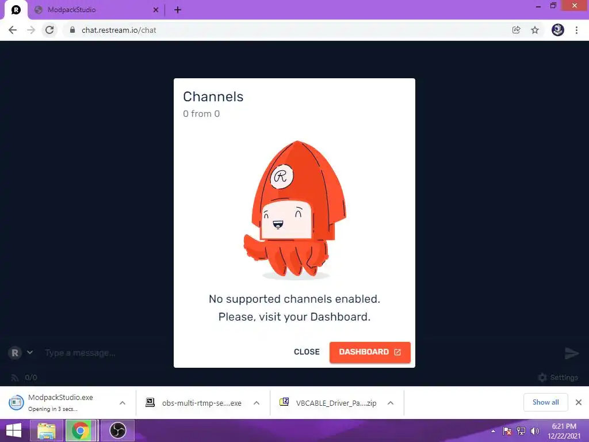This screenshot has width=589, height=442.
Task: Open network status tray icon
Action: (521, 431)
